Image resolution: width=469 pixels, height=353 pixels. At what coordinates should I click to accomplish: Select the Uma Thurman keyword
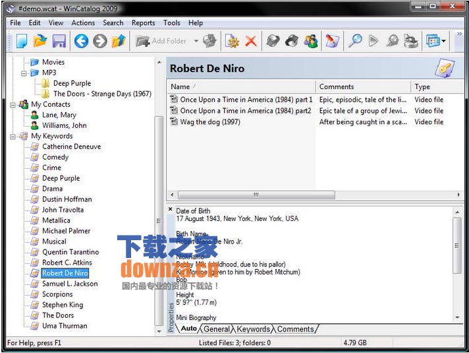[65, 326]
